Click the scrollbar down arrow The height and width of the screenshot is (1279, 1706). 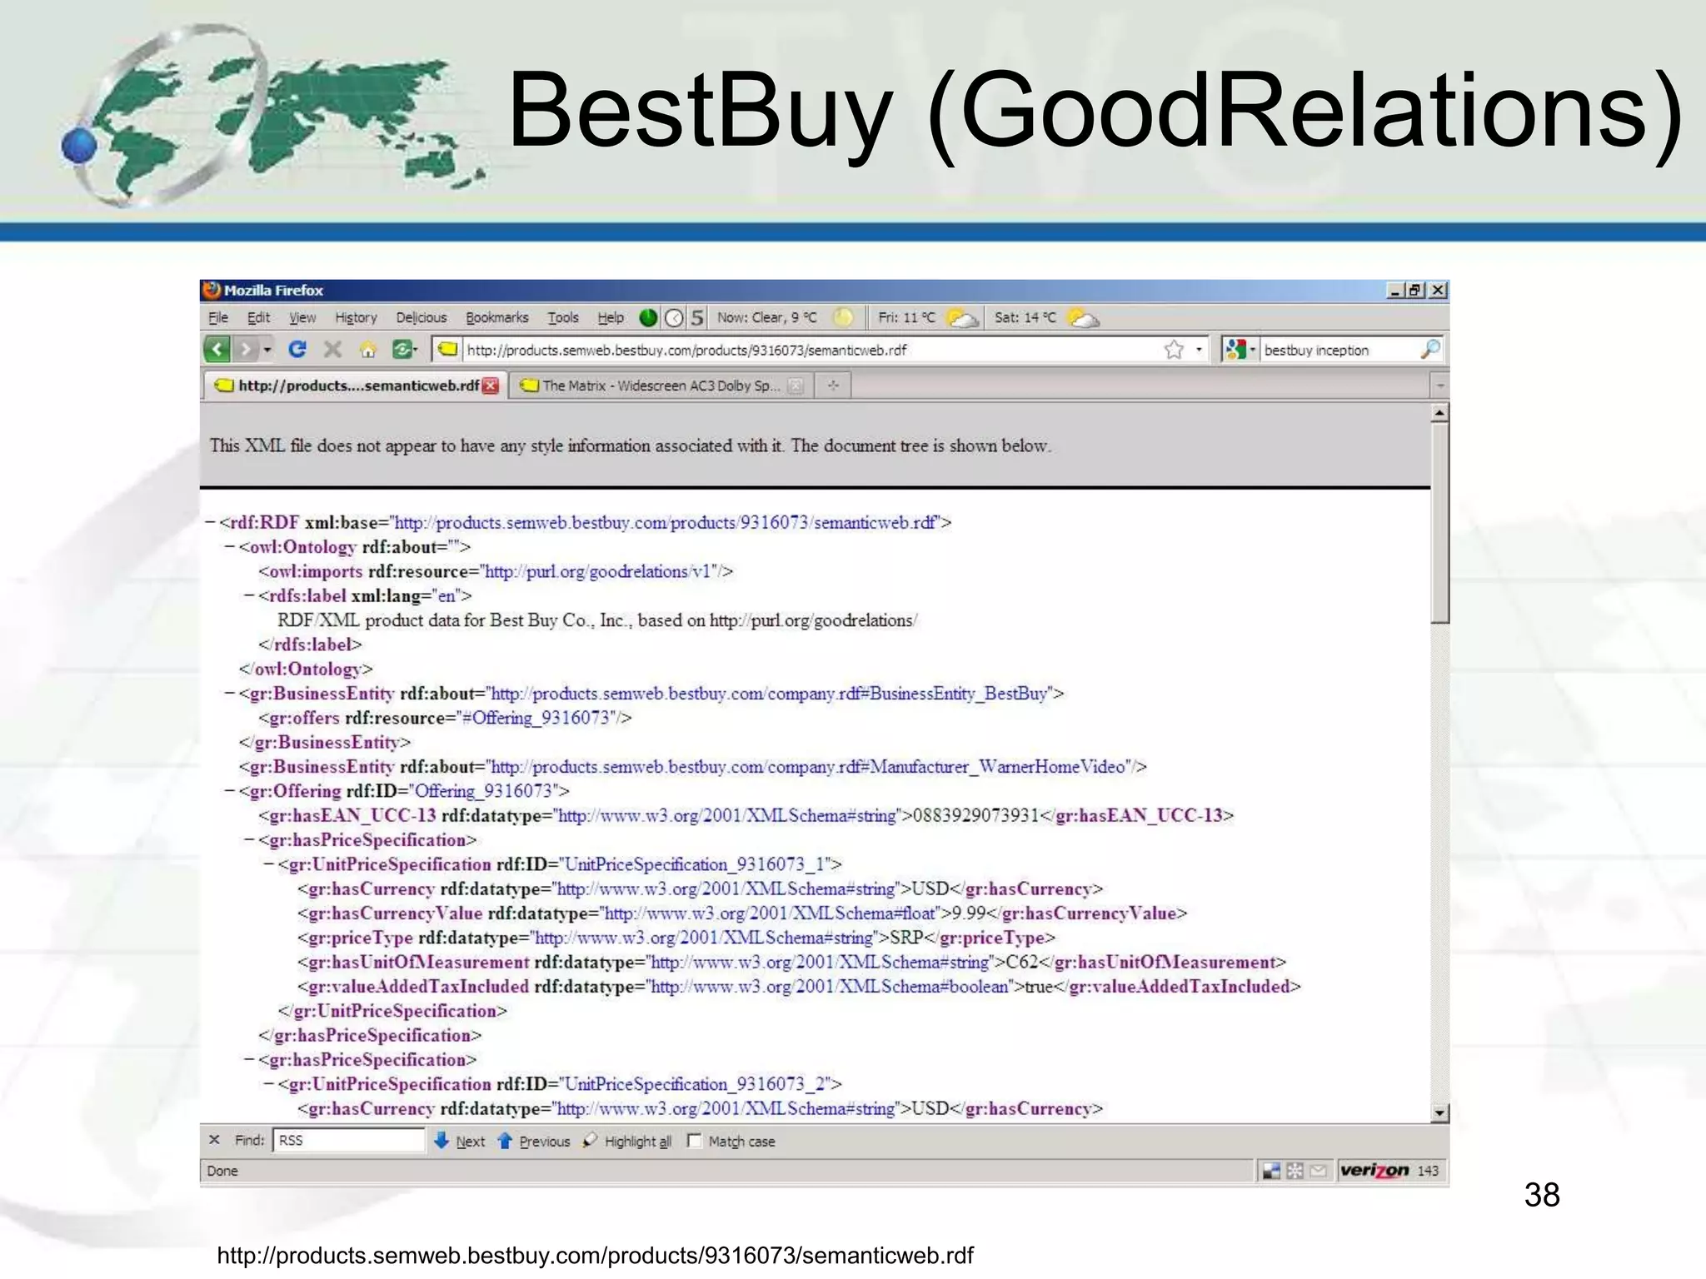click(1439, 1113)
